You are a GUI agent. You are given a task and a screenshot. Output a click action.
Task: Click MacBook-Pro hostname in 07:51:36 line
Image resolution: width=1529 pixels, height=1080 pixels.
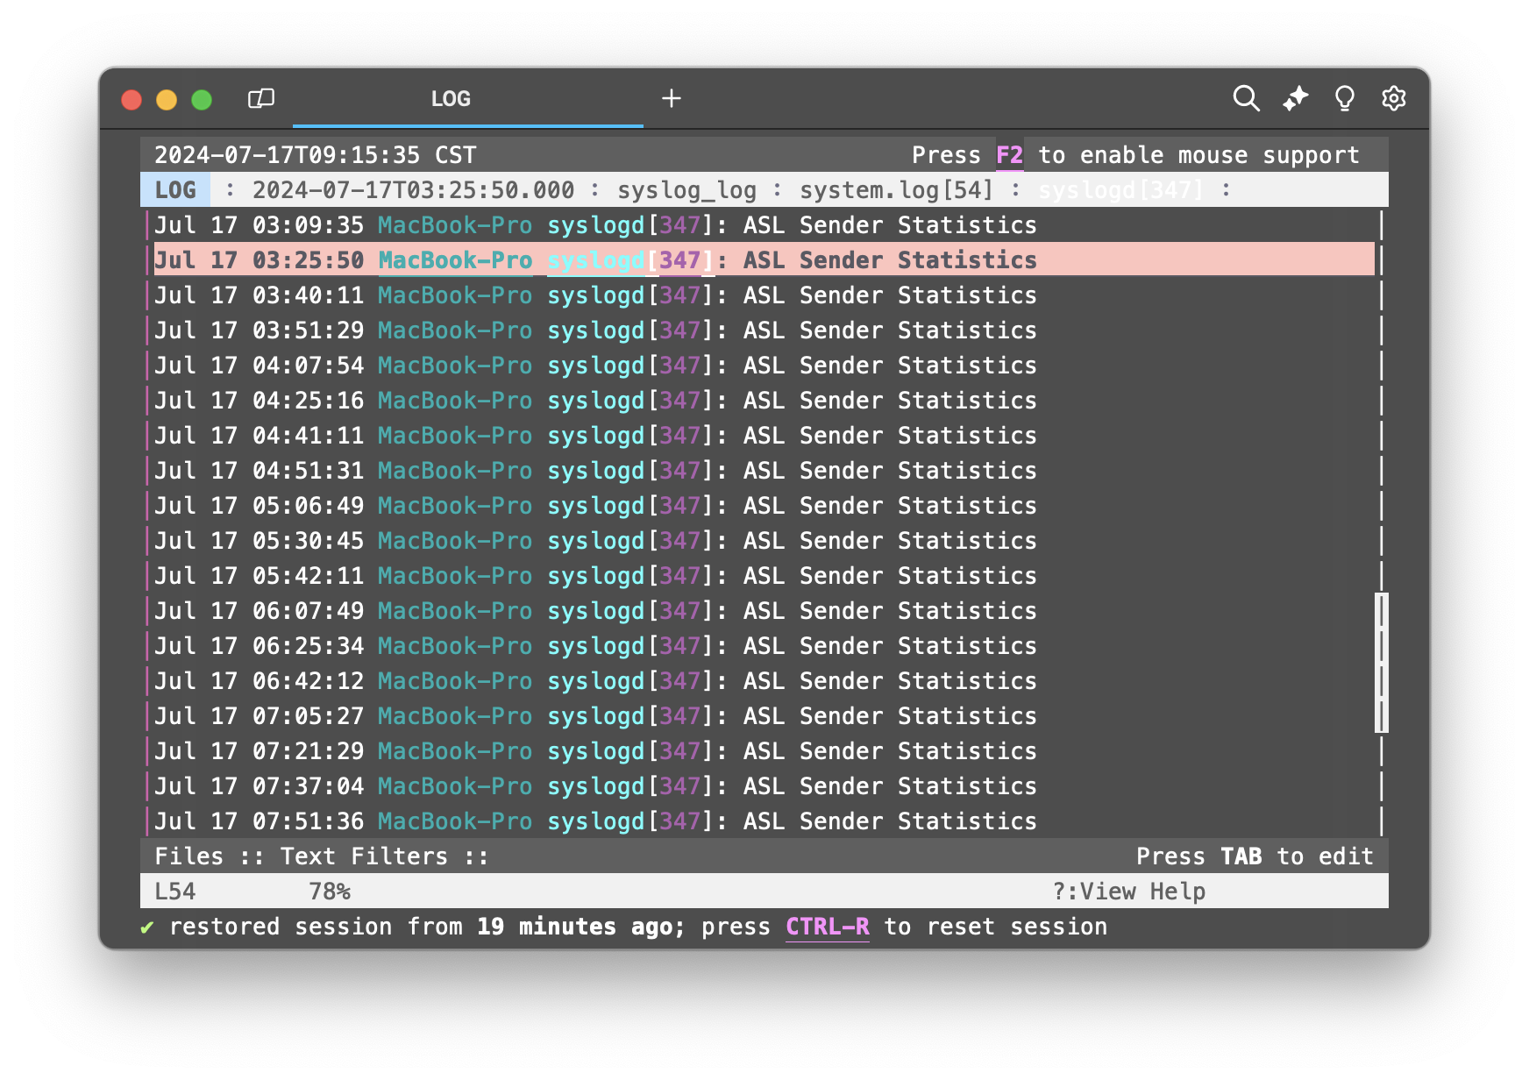click(x=455, y=821)
